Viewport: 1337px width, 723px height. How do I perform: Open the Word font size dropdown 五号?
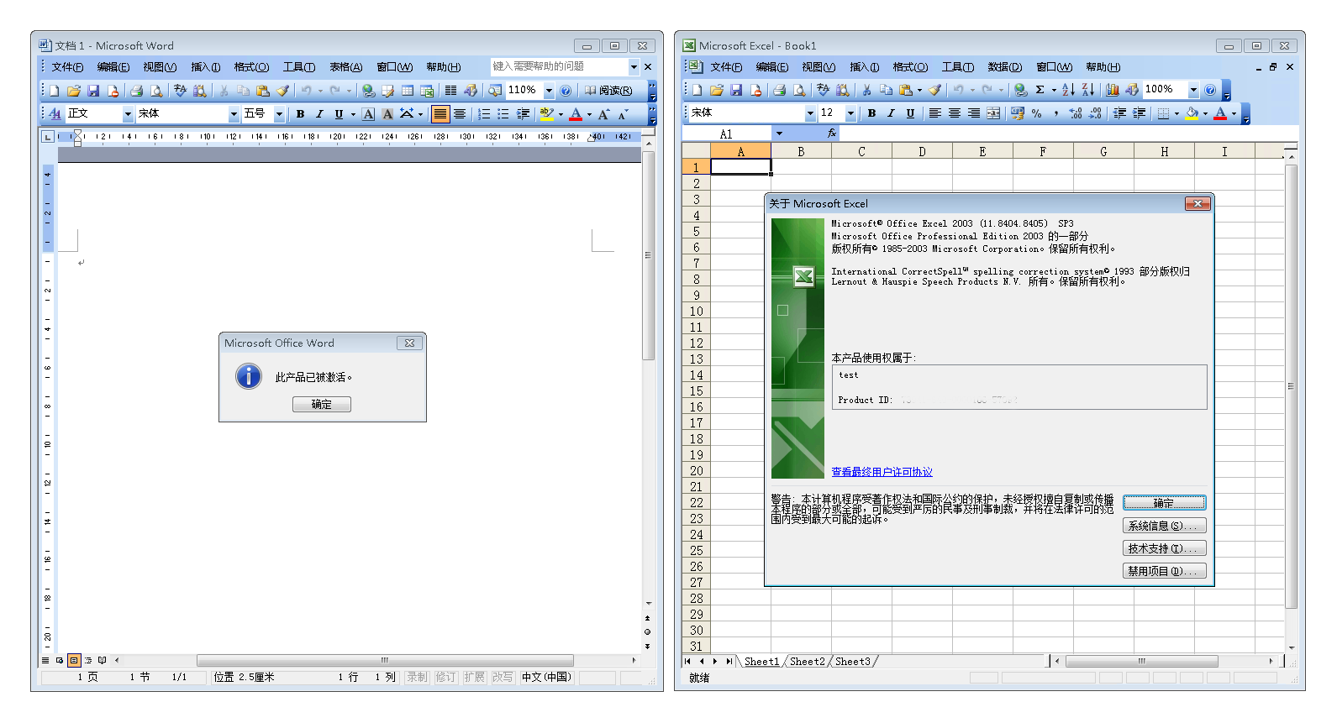click(279, 114)
